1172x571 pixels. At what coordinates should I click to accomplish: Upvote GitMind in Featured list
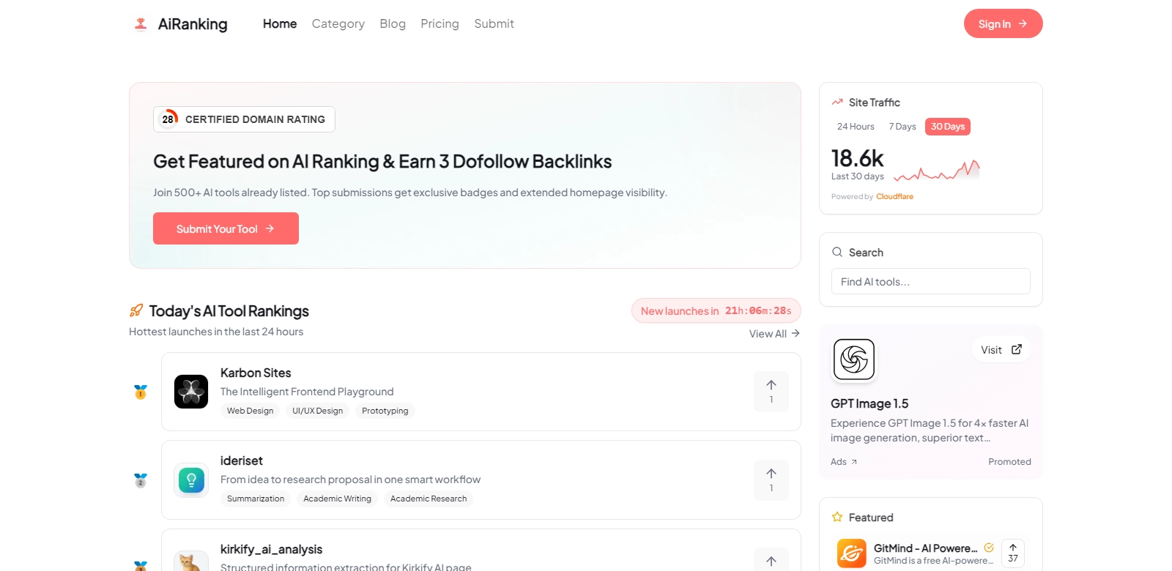(1012, 553)
